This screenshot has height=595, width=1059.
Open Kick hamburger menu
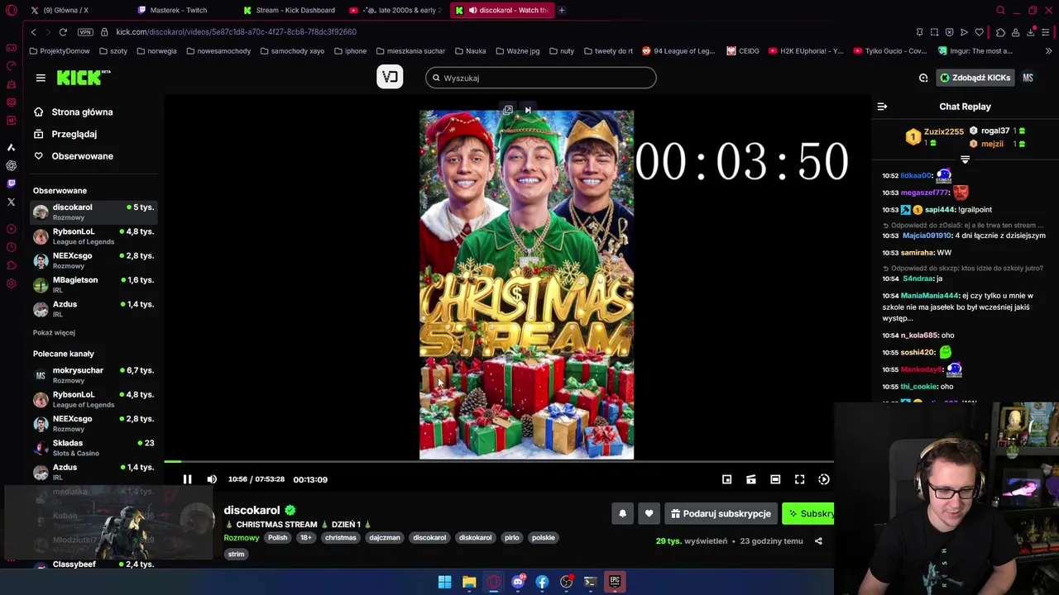pyautogui.click(x=41, y=78)
